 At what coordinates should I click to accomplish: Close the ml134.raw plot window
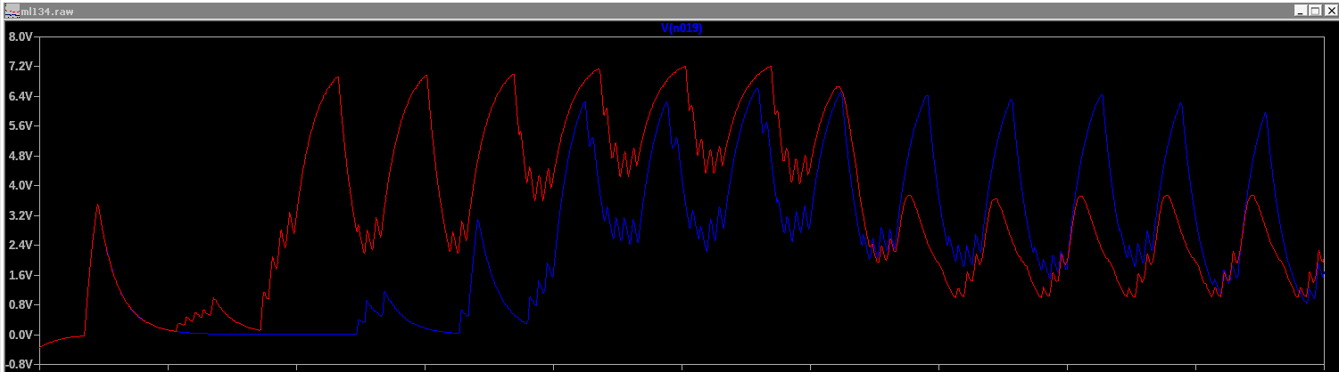(x=1329, y=10)
